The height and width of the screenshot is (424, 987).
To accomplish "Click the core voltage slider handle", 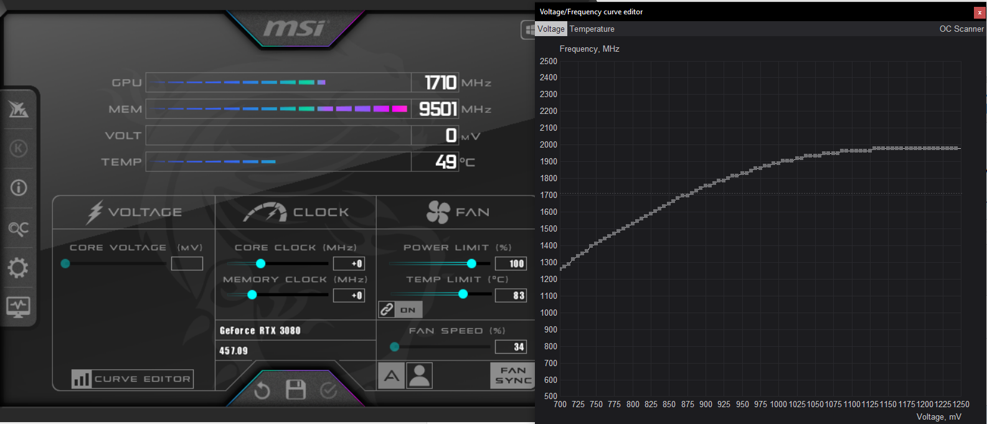I will click(x=65, y=263).
